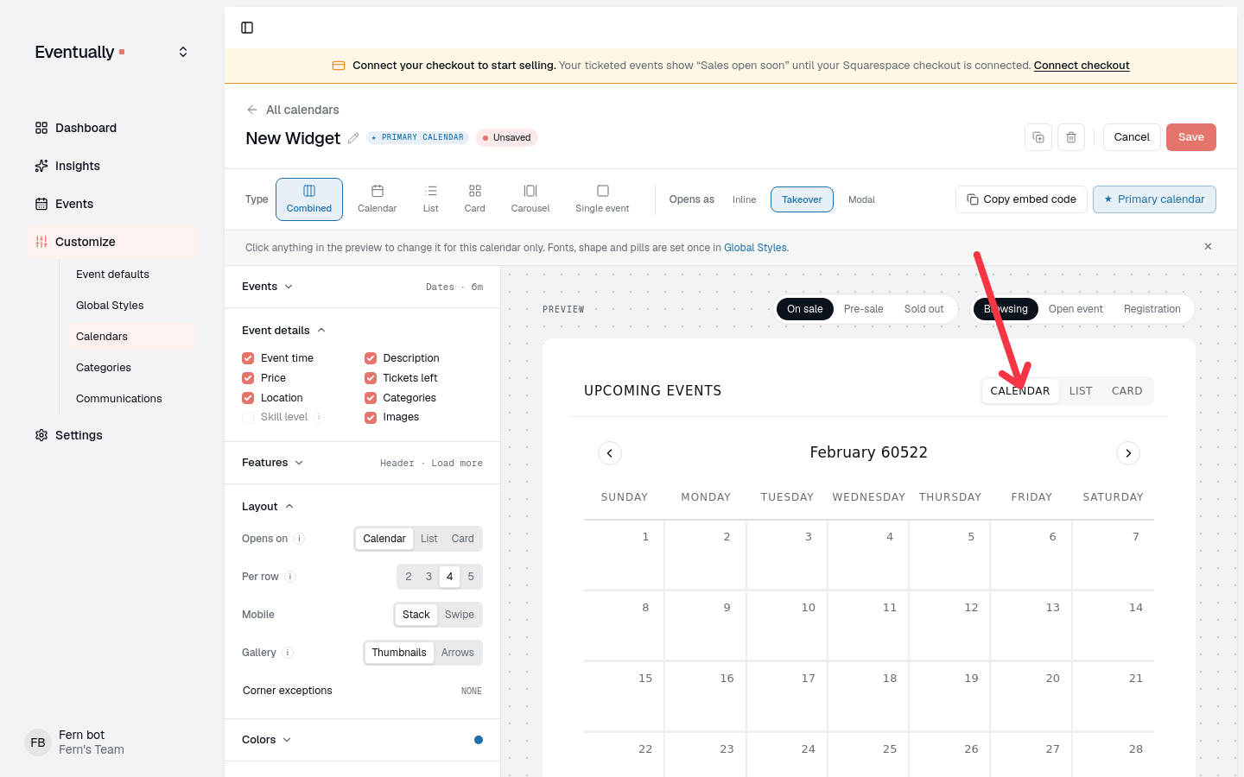
Task: Choose the List widget type
Action: coord(431,199)
